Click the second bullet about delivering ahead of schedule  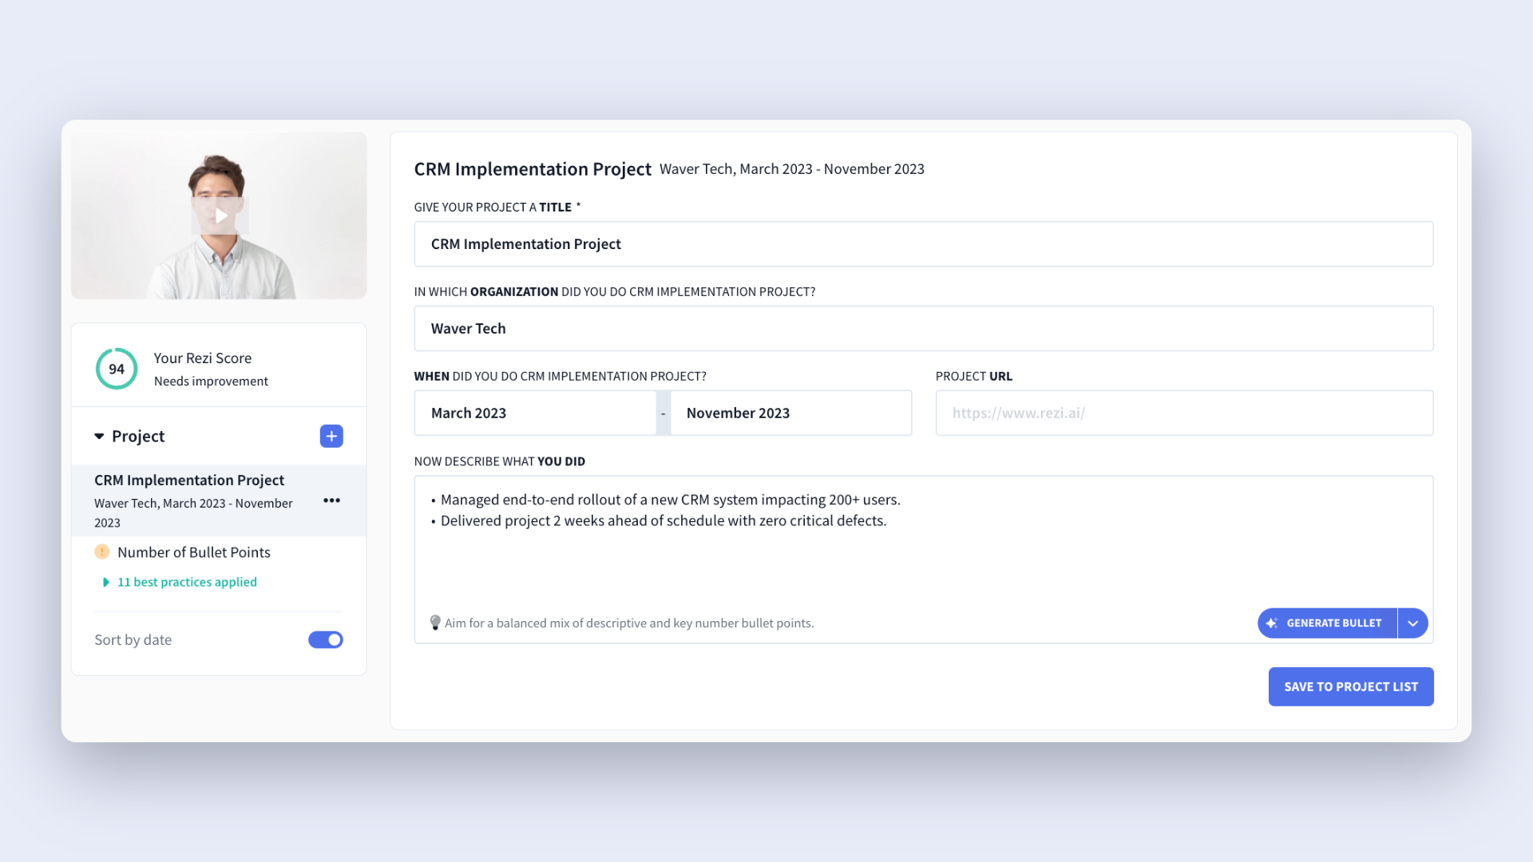[664, 521]
